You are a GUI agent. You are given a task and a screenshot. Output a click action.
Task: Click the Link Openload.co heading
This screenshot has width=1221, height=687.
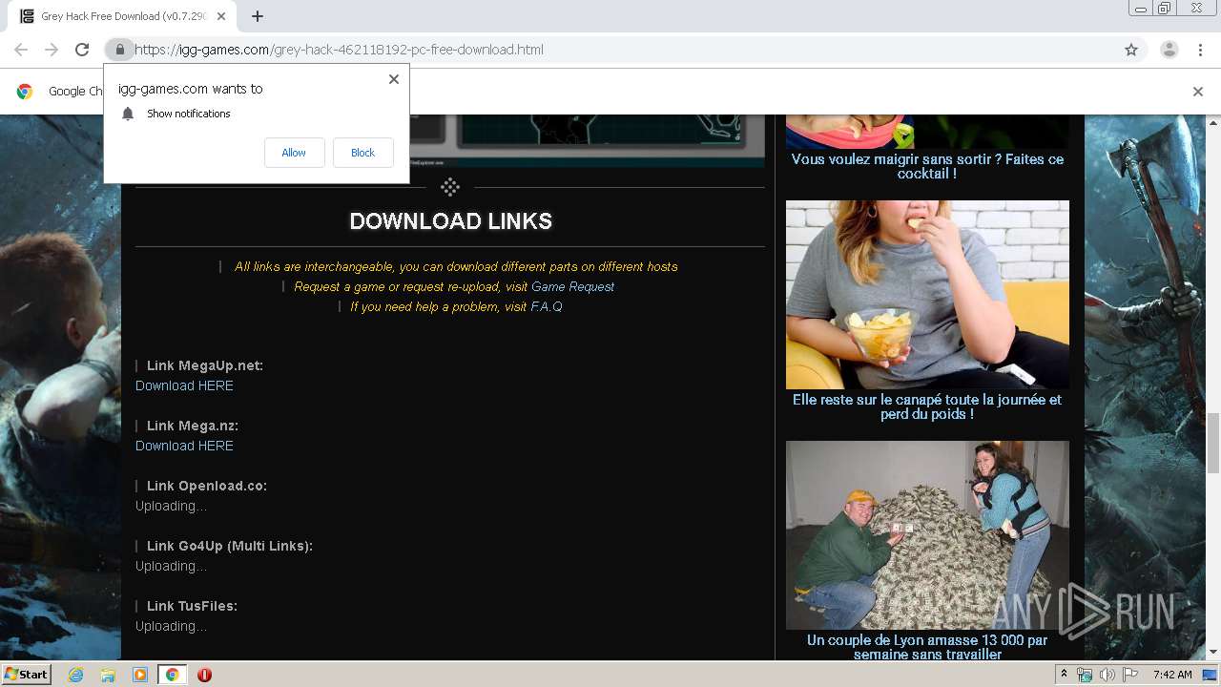point(207,486)
